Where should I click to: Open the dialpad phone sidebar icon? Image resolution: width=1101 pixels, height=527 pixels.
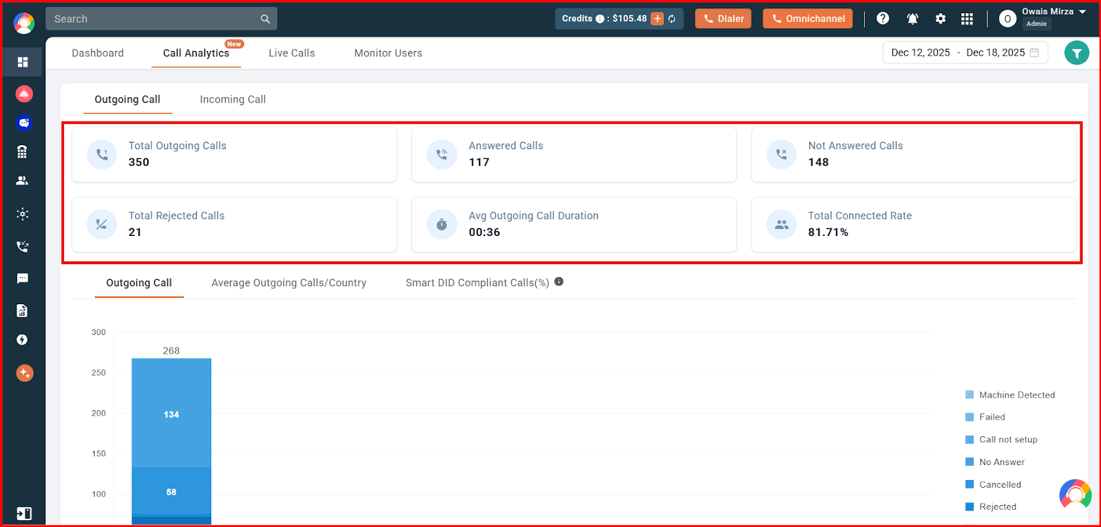click(23, 152)
